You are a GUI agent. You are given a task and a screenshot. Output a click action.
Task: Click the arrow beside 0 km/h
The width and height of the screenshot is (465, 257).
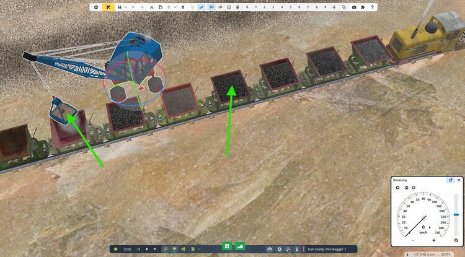[430, 227]
